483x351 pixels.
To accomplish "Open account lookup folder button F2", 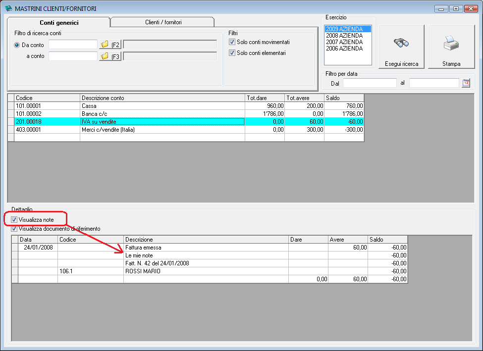I will pyautogui.click(x=110, y=45).
